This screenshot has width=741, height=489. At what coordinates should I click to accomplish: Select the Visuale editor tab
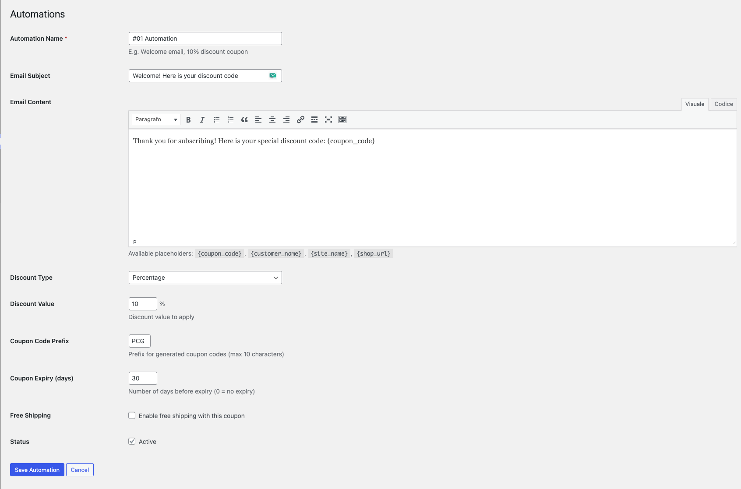pos(695,104)
